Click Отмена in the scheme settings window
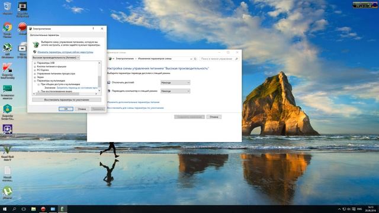Image resolution: width=379 pixels, height=213 pixels. tap(214, 117)
